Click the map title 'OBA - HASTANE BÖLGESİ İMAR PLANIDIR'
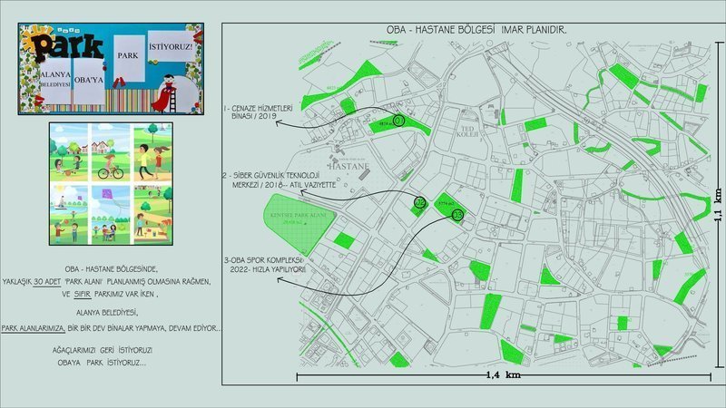The height and width of the screenshot is (408, 726). [x=476, y=30]
